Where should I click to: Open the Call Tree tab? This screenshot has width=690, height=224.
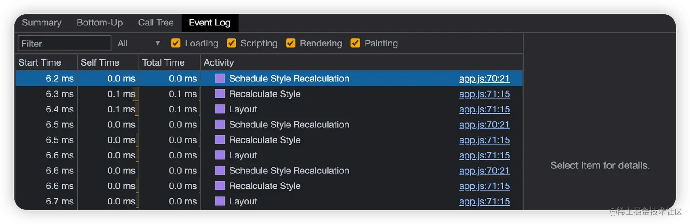[156, 23]
